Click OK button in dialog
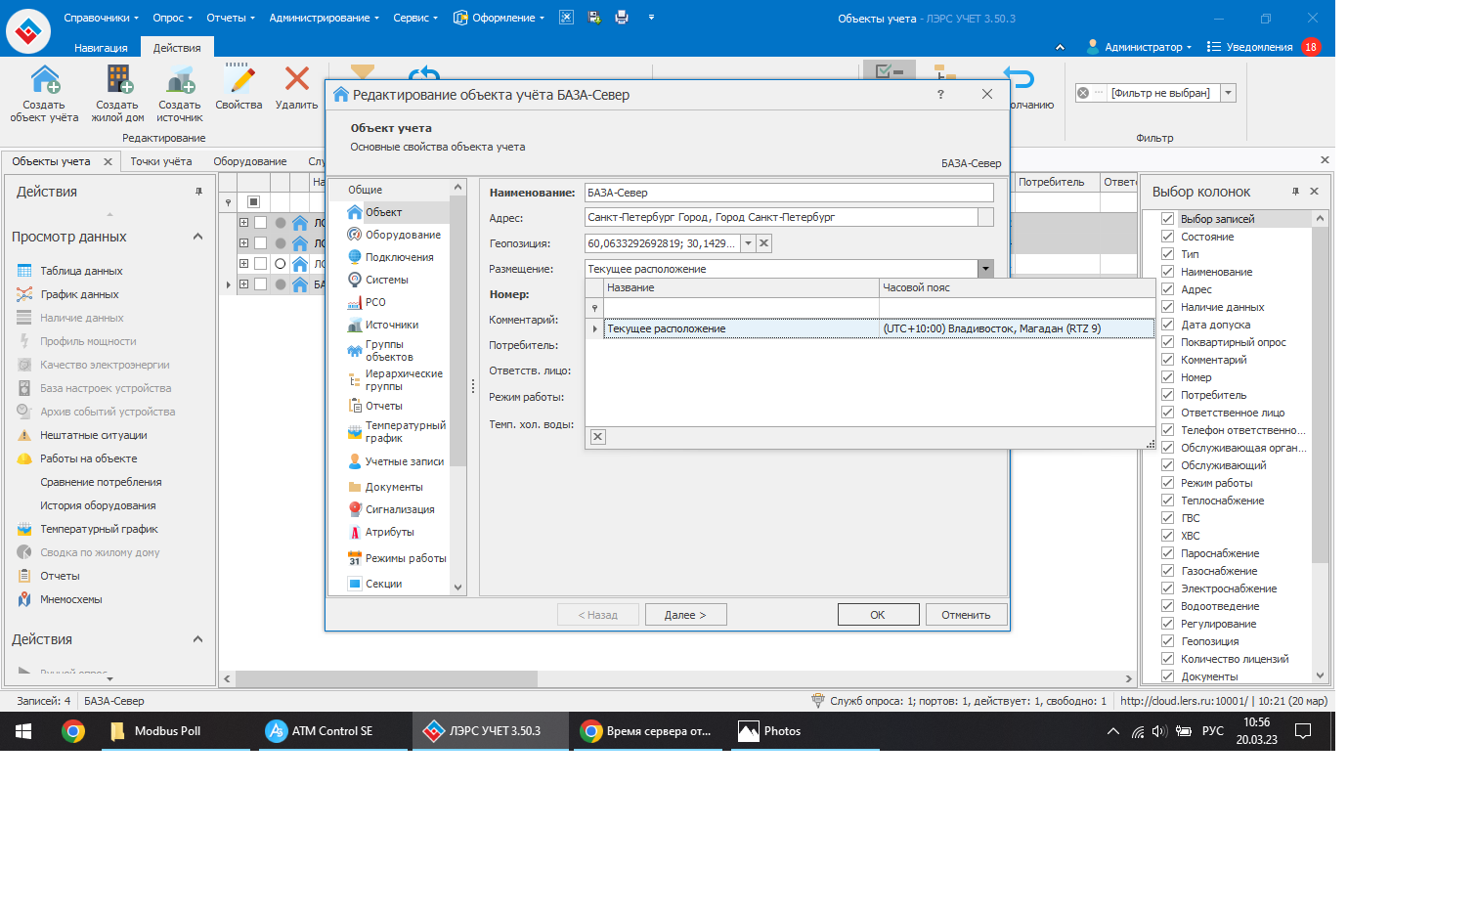Image resolution: width=1478 pixels, height=915 pixels. 878,615
